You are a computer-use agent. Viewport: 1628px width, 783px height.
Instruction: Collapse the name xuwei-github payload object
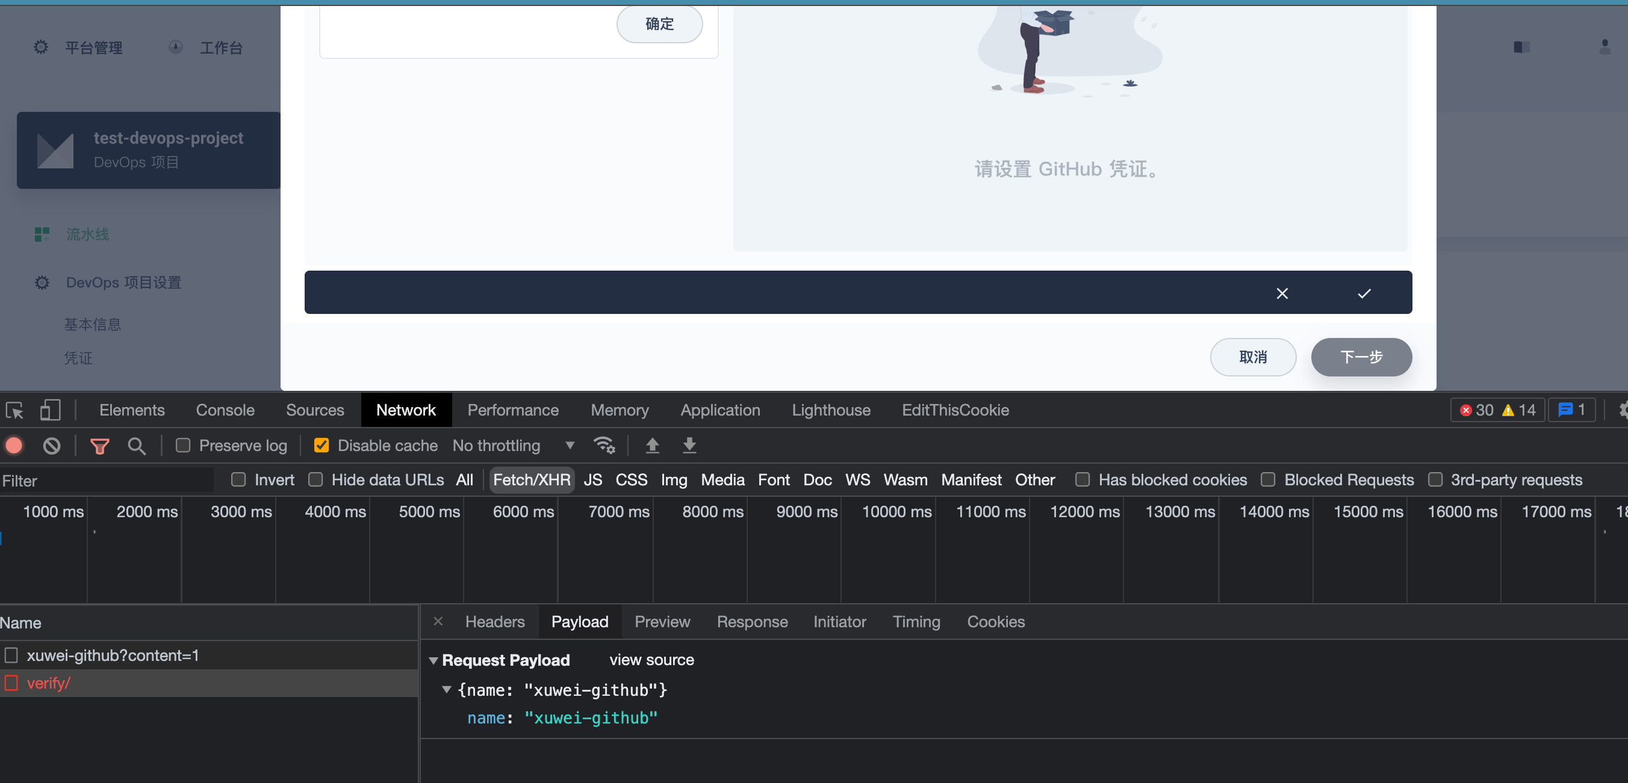pos(447,690)
